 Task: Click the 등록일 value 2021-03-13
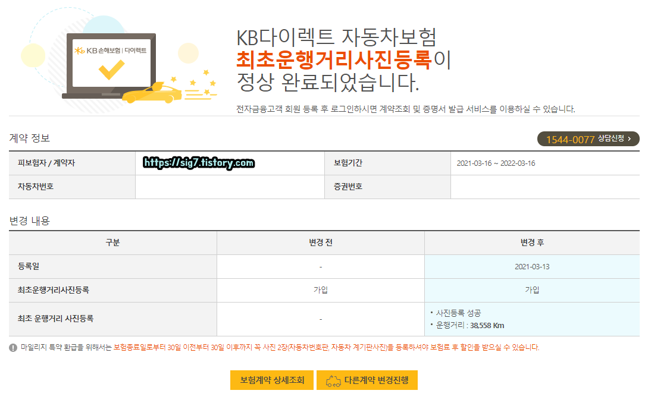tap(532, 267)
